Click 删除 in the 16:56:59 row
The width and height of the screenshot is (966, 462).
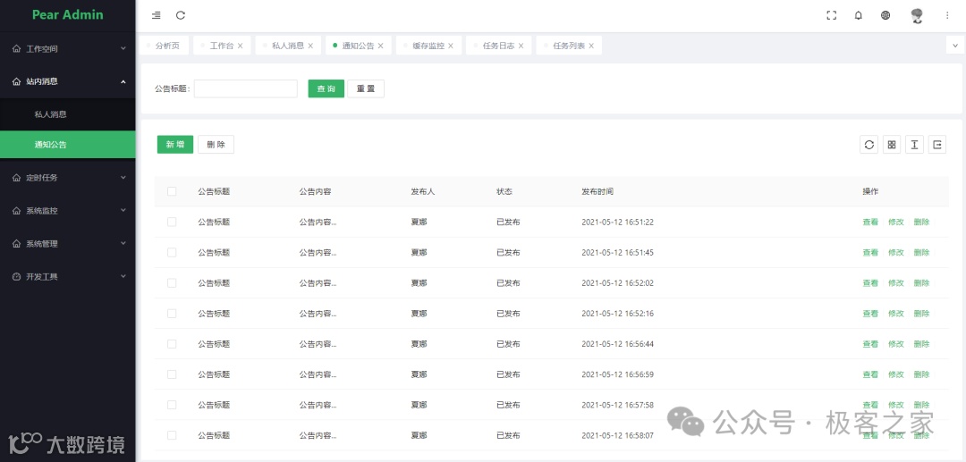click(x=921, y=374)
